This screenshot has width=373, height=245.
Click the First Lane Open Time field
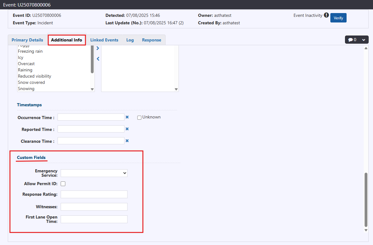(94, 219)
